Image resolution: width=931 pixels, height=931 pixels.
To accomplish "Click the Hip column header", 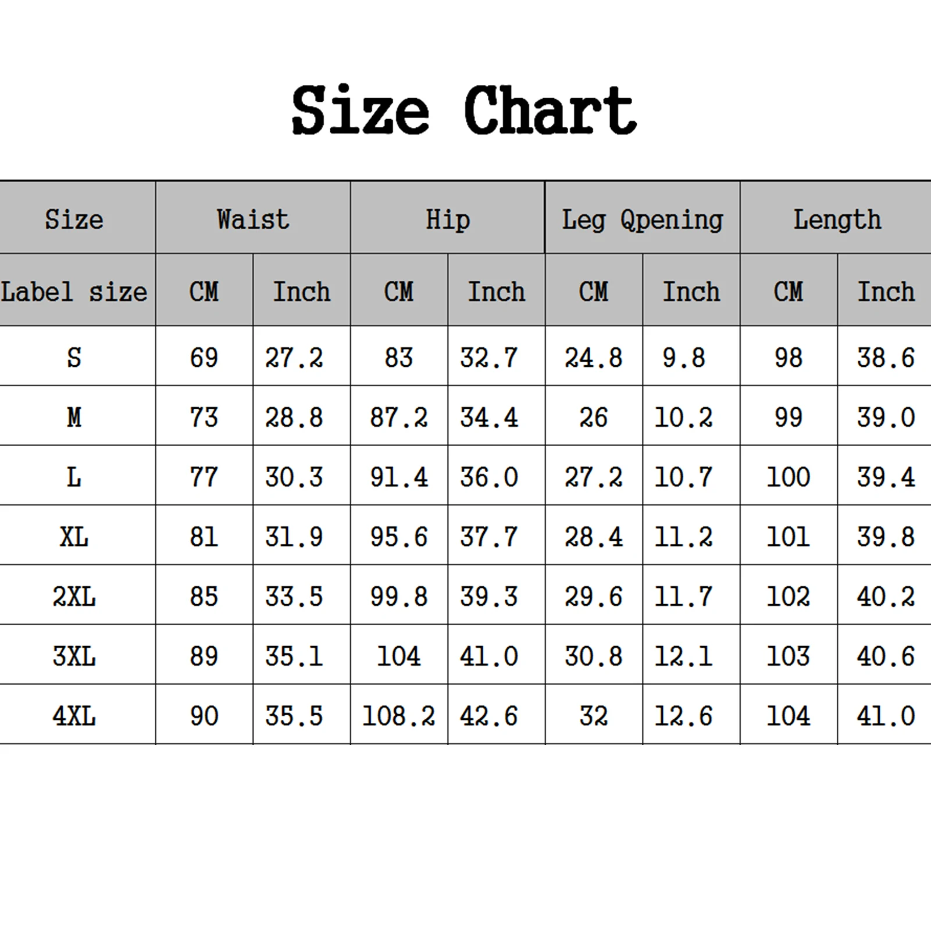I will pos(448,219).
